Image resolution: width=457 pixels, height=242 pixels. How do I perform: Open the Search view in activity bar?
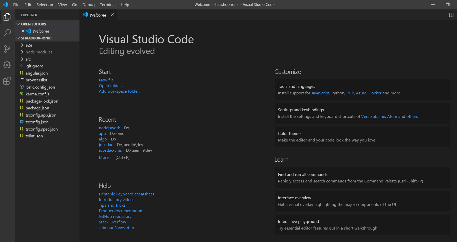coord(7,33)
